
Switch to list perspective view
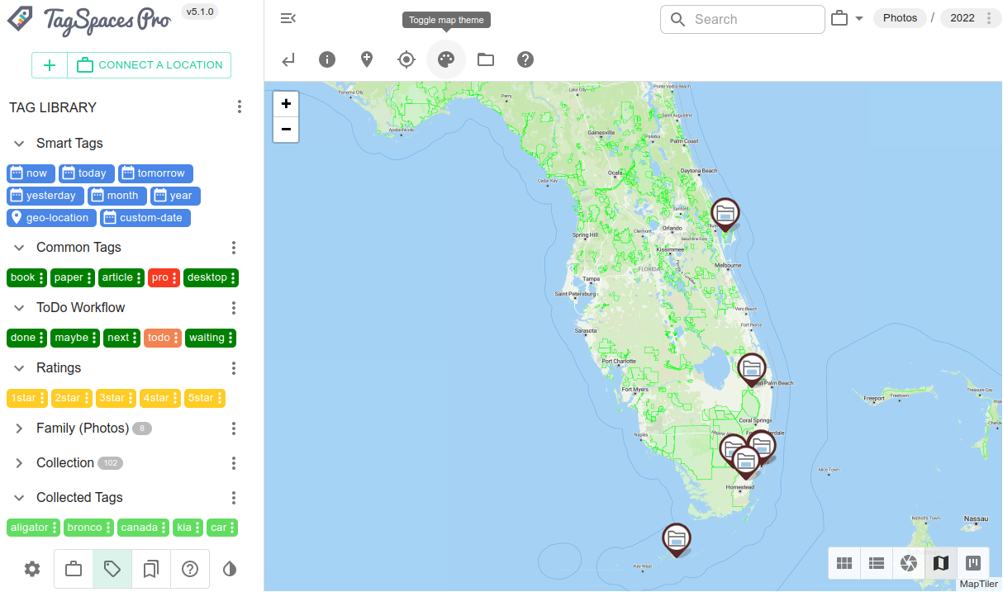tap(877, 563)
